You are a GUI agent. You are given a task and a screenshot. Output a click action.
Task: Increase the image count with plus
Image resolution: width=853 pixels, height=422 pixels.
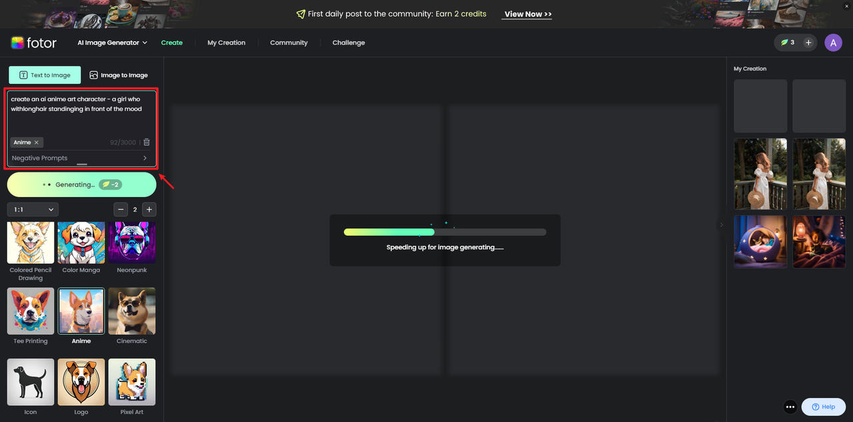coord(149,210)
